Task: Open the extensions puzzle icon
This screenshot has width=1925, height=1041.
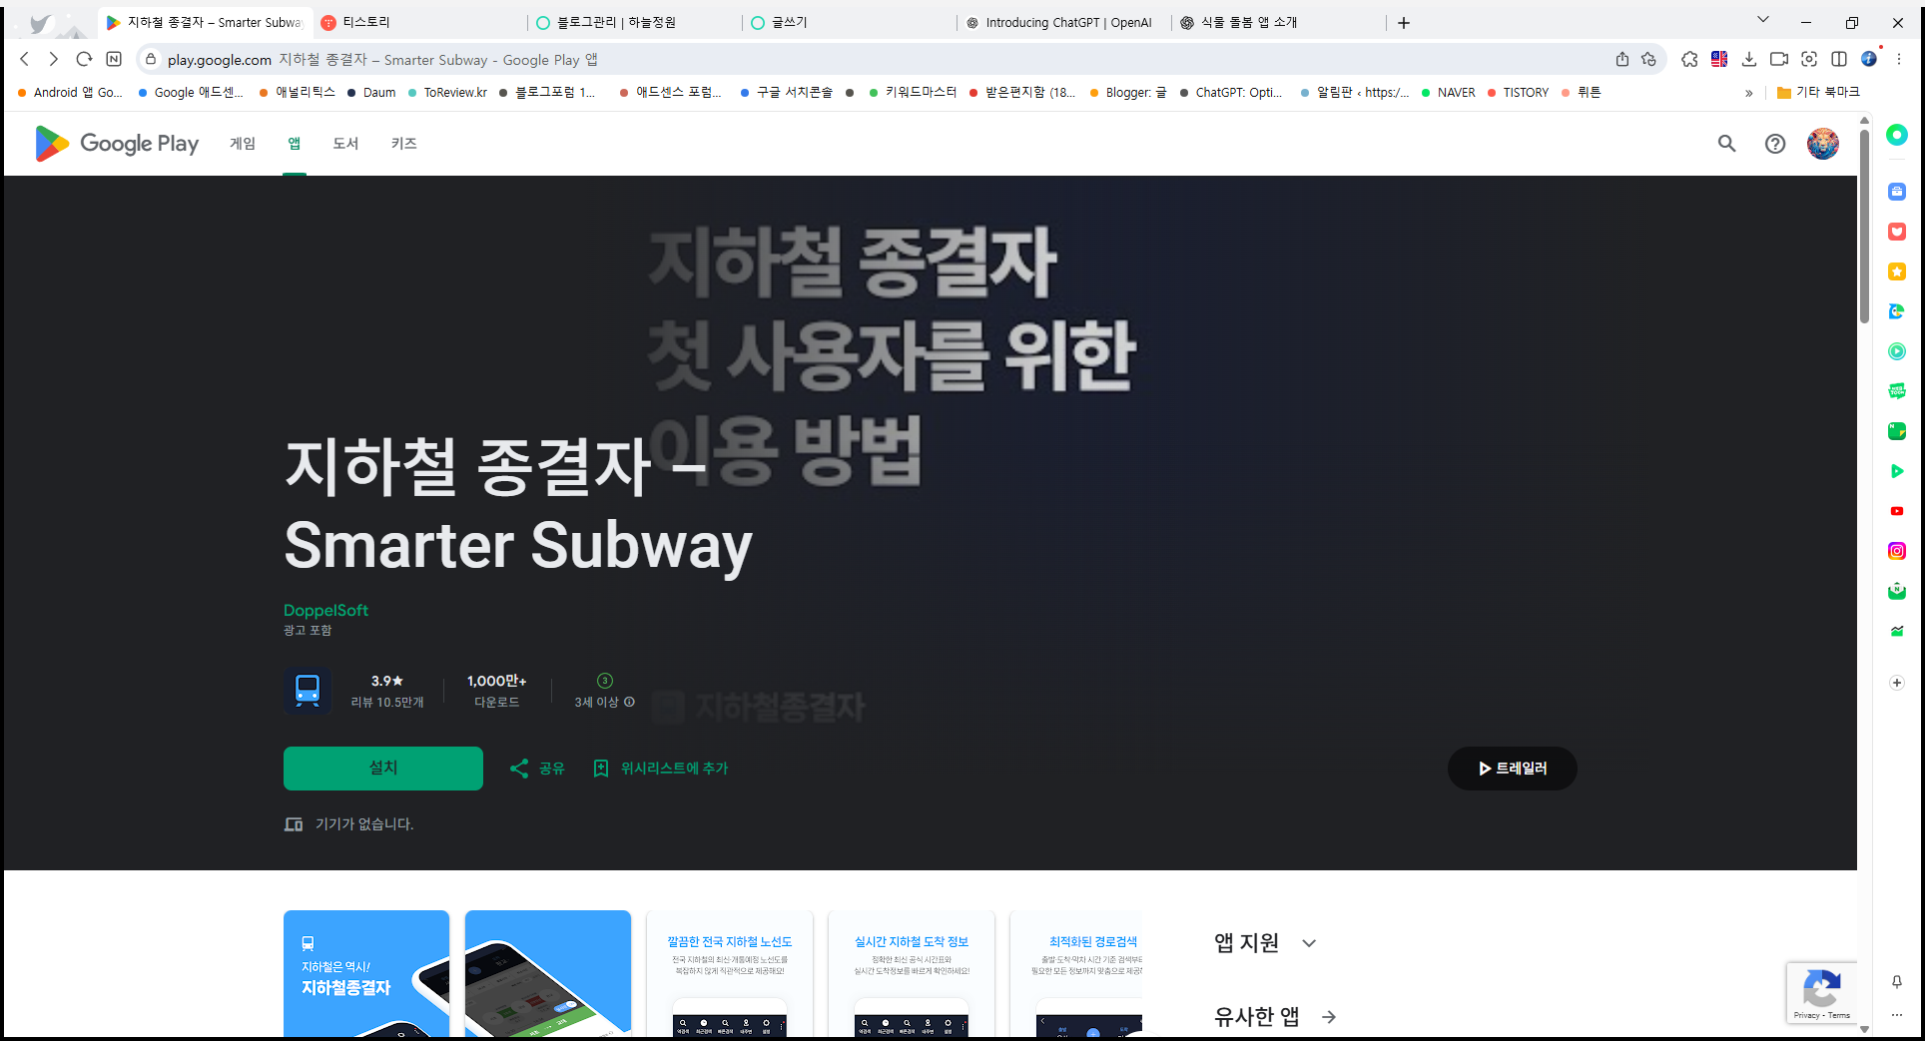Action: click(x=1689, y=59)
